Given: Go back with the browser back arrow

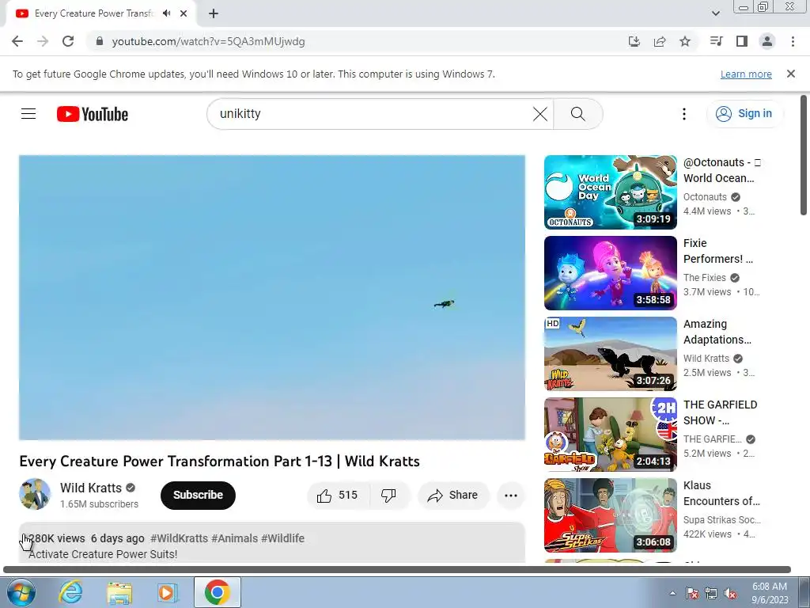Looking at the screenshot, I should click(x=17, y=41).
